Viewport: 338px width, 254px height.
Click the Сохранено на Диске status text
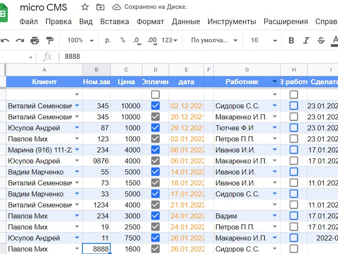tap(155, 7)
